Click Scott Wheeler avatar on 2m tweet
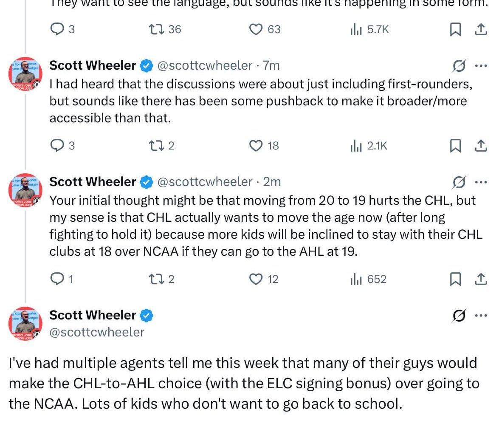499x435 pixels. [25, 189]
